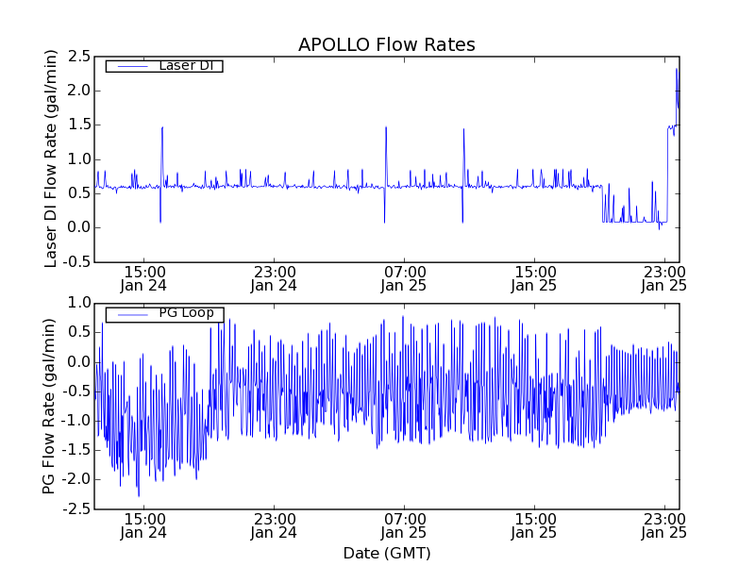
Task: Click the blue line sample in PG Loop legend
Action: click(133, 315)
